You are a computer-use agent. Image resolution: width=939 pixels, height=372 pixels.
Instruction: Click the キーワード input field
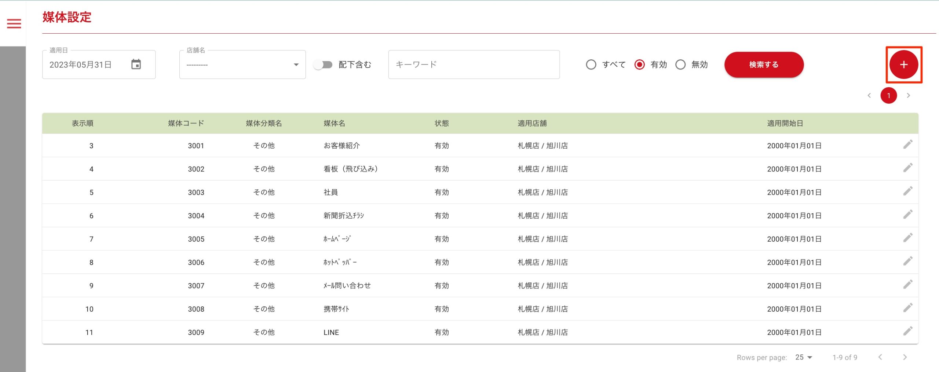(474, 65)
